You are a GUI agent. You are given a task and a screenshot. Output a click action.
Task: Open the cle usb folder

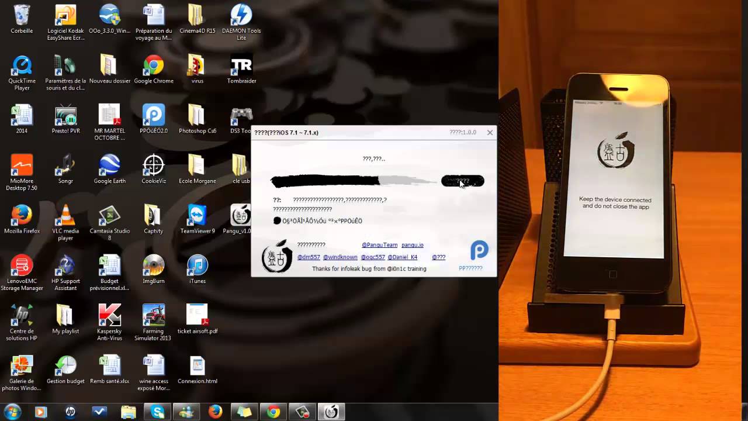tap(240, 170)
